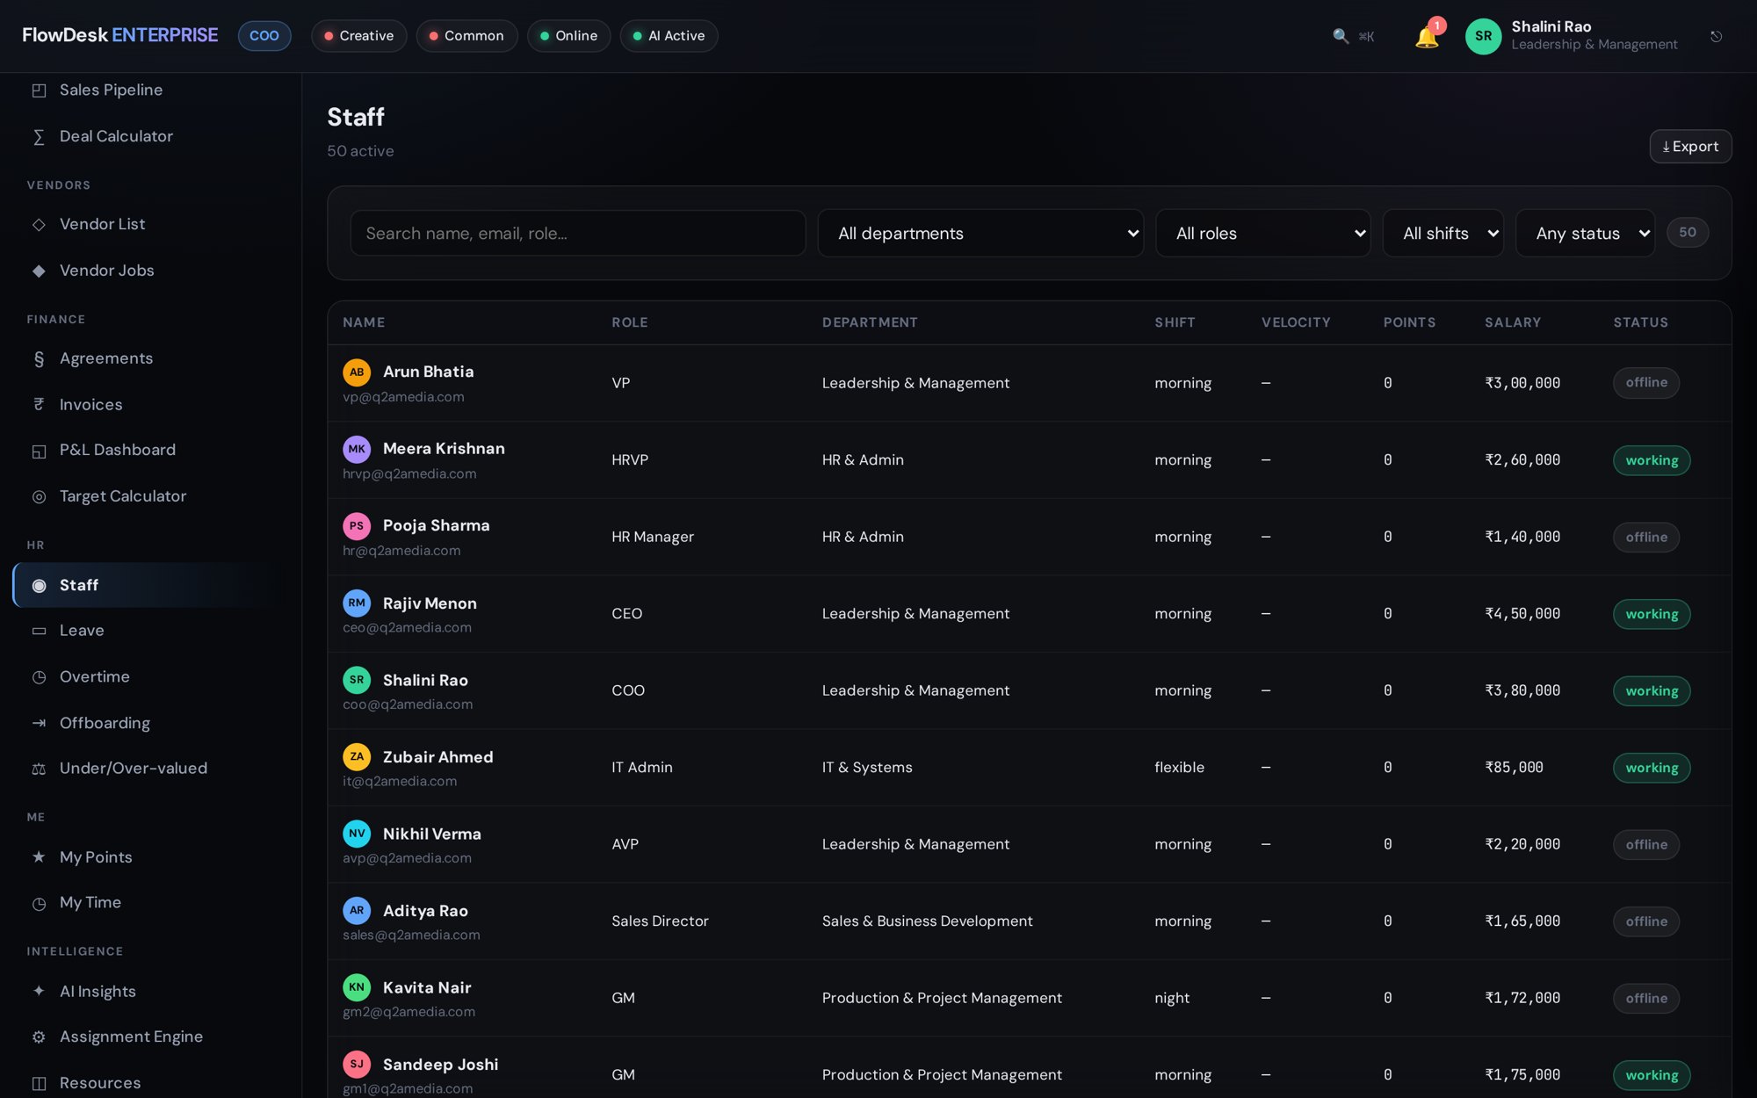The height and width of the screenshot is (1098, 1757).
Task: Open the notification bell icon
Action: pos(1427,37)
